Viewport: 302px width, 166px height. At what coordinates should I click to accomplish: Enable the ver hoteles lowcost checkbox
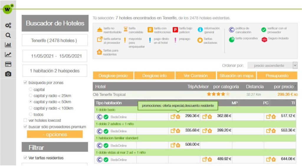pos(25,120)
